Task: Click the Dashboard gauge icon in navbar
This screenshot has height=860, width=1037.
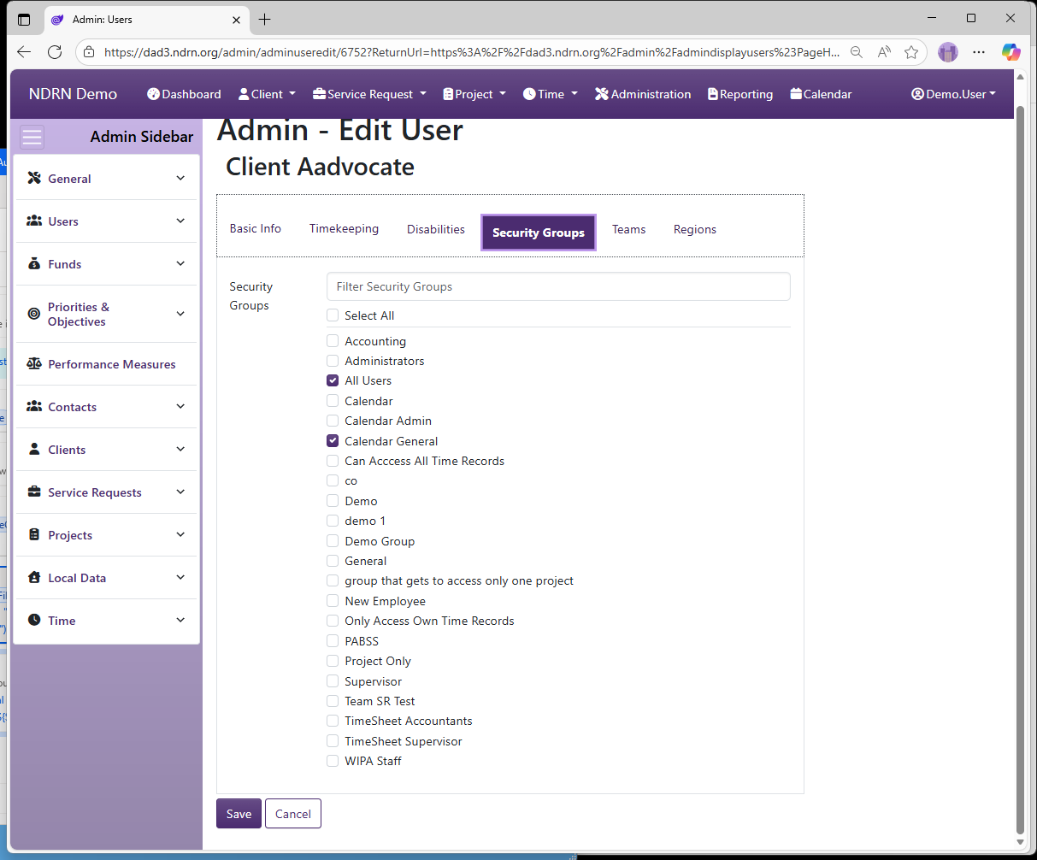Action: (x=153, y=94)
